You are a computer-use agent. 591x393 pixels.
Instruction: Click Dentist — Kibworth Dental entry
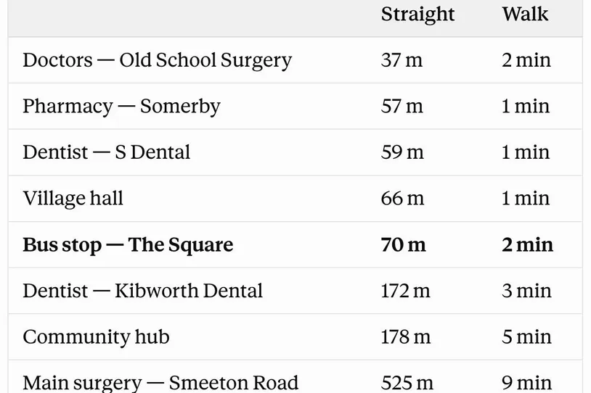tap(142, 291)
